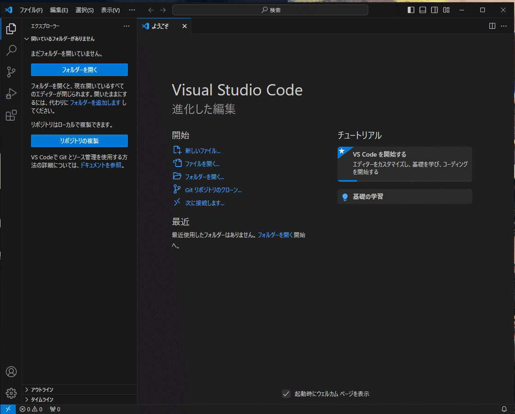Follow the フォルダーを追加します link
The width and height of the screenshot is (515, 414).
coord(95,103)
